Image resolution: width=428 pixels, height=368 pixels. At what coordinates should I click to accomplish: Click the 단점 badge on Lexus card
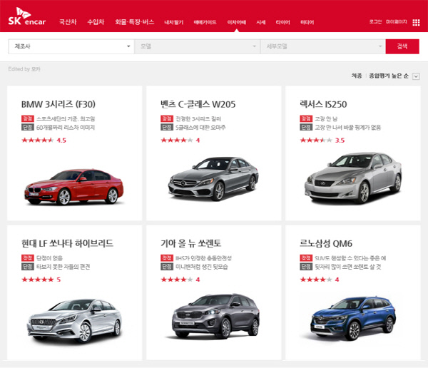pos(306,127)
